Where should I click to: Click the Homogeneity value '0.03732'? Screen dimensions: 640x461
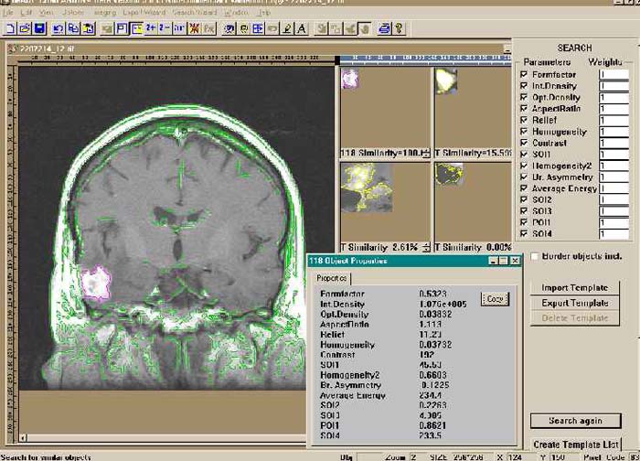click(x=435, y=345)
